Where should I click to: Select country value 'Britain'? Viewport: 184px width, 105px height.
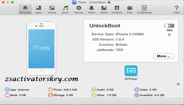pyautogui.click(x=121, y=45)
